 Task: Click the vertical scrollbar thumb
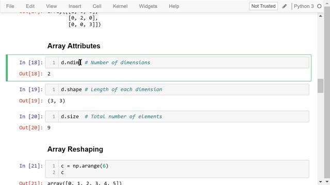click(x=320, y=86)
